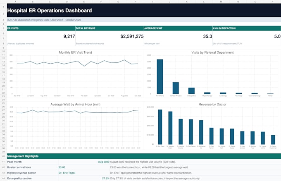Select the TOTAL REVENUE header cell
The width and height of the screenshot is (281, 181).
click(110, 29)
